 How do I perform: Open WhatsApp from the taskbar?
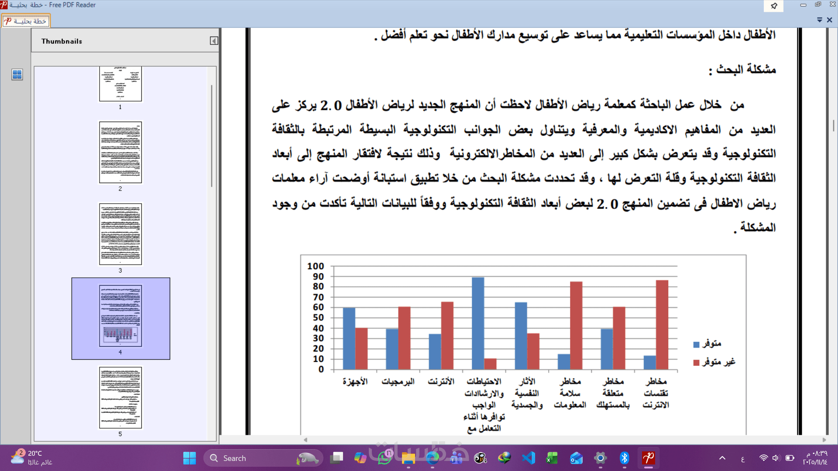[385, 458]
